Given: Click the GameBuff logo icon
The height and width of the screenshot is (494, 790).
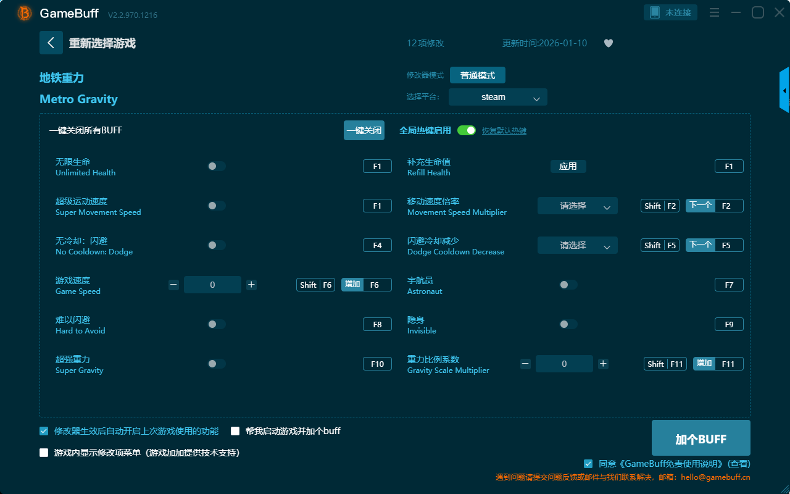Looking at the screenshot, I should click(25, 13).
